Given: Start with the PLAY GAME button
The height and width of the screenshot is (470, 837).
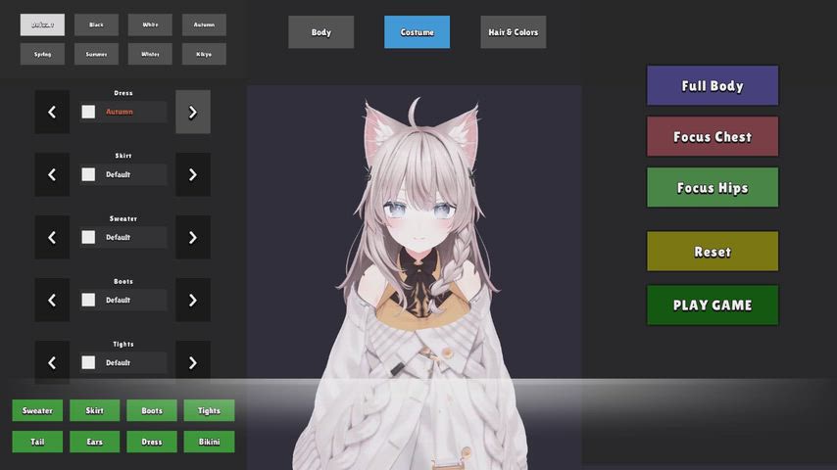Looking at the screenshot, I should coord(713,305).
